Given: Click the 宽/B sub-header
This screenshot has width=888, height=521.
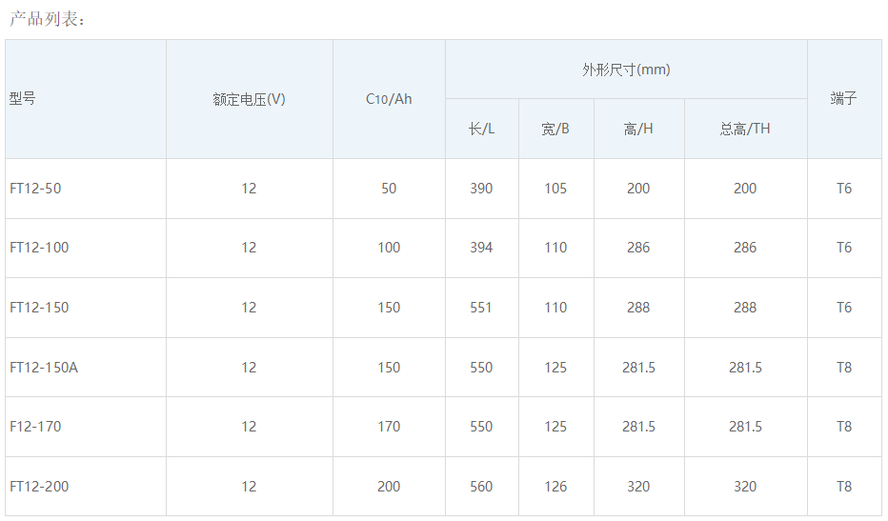Looking at the screenshot, I should pyautogui.click(x=555, y=129).
